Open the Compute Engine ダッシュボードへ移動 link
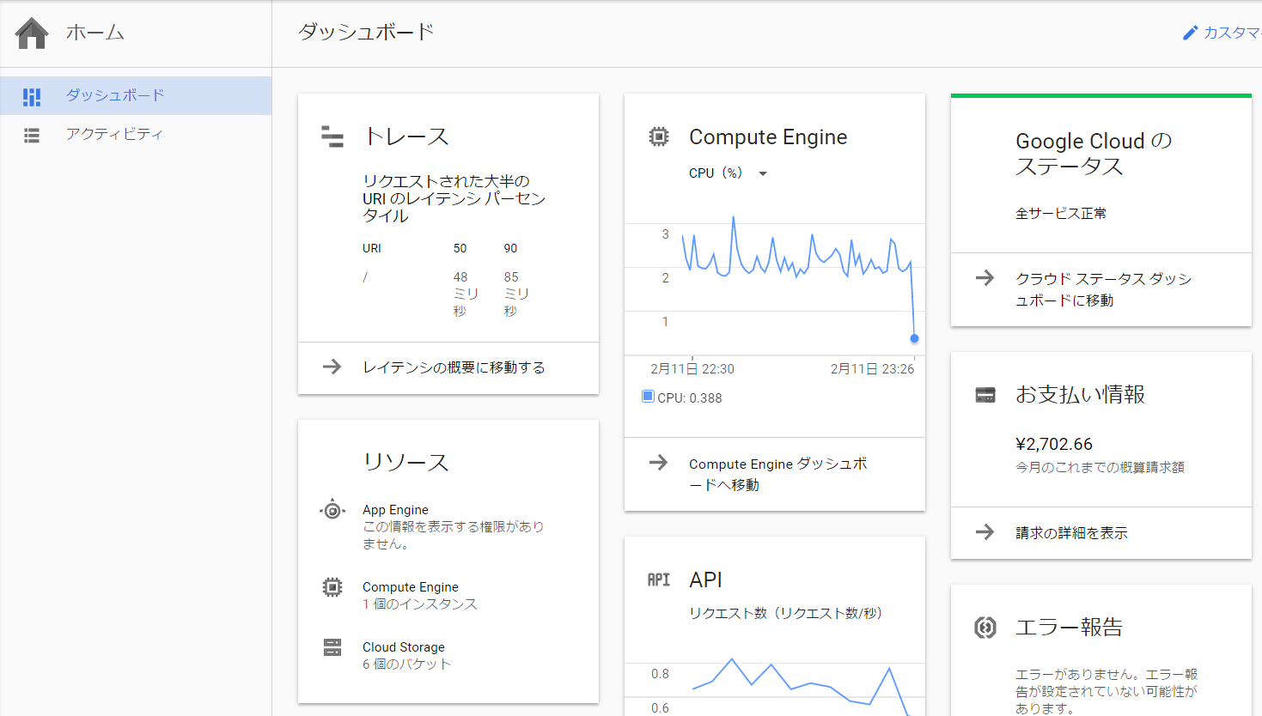Screen dimensions: 1262x716 tap(778, 474)
